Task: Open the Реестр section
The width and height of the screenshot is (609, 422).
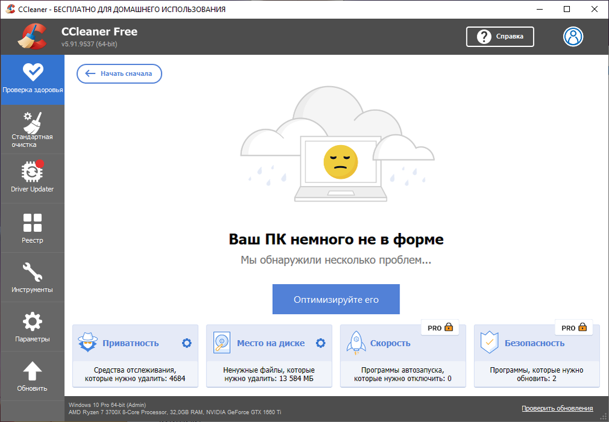Action: point(33,228)
